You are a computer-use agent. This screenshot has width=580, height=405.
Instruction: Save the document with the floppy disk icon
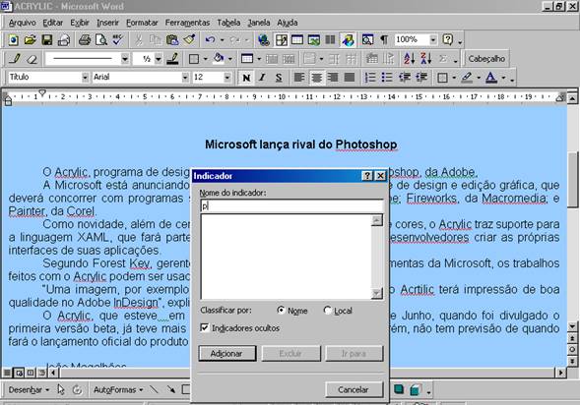coord(47,40)
